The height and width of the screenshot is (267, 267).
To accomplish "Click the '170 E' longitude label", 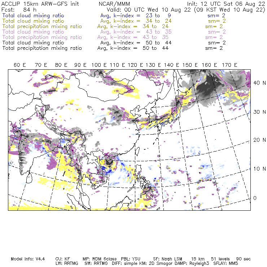I will pos(229,65).
